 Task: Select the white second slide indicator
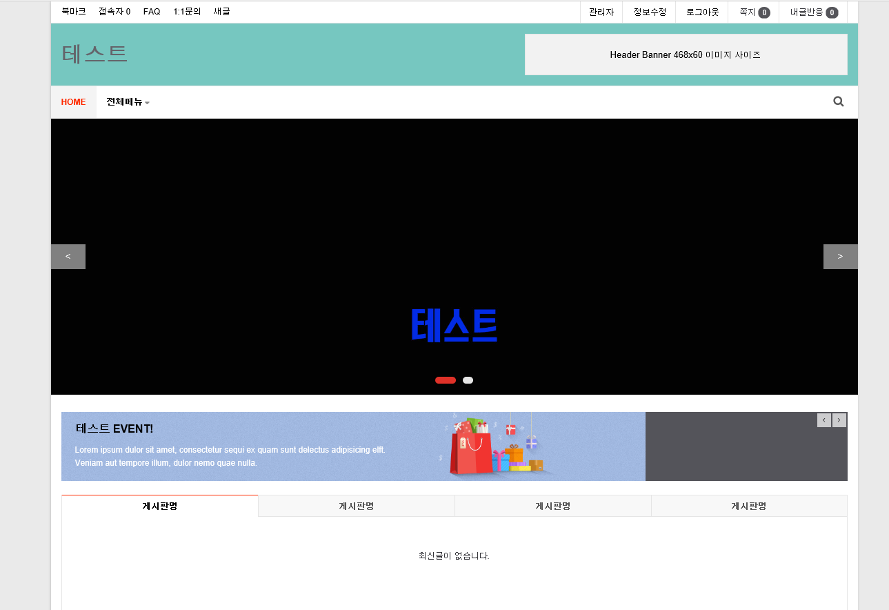(468, 380)
